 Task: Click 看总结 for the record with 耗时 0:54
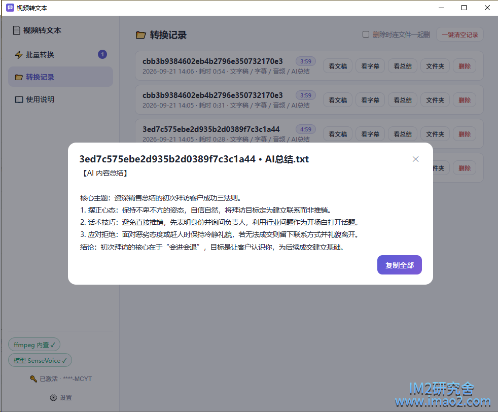coord(403,66)
